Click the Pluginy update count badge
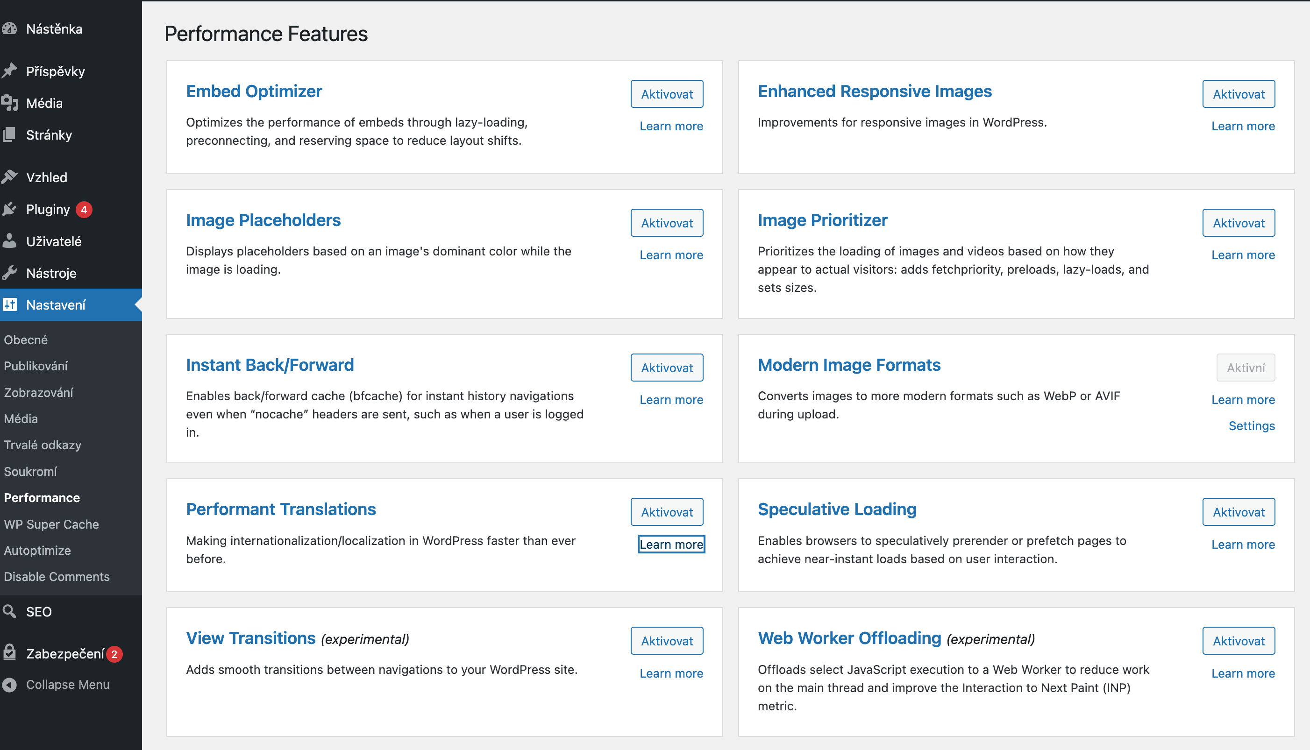Image resolution: width=1310 pixels, height=750 pixels. coord(84,210)
